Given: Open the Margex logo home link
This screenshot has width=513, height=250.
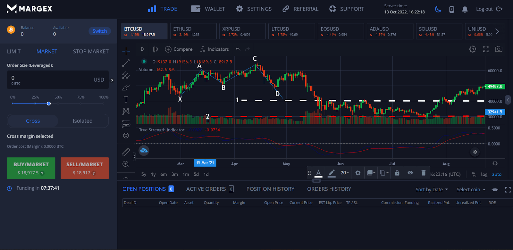Looking at the screenshot, I should click(29, 9).
